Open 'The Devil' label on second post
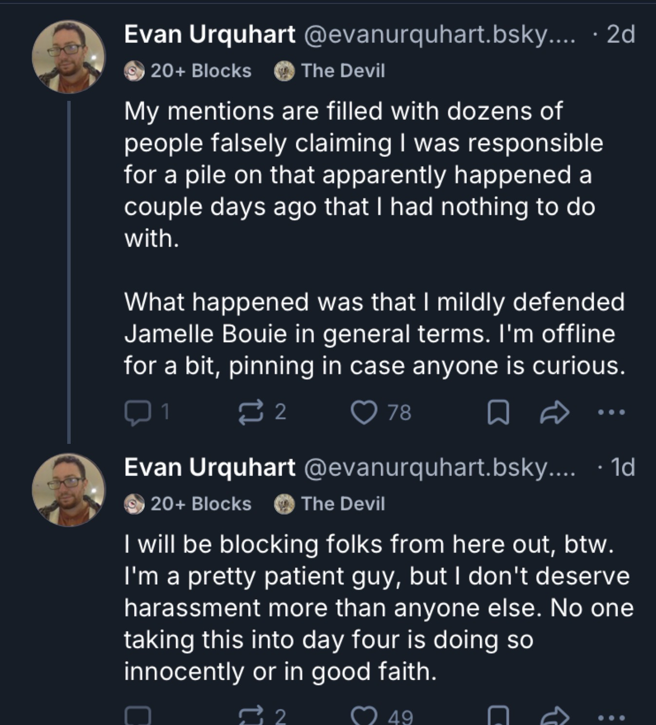Screen dimensions: 656x725 pyautogui.click(x=330, y=504)
